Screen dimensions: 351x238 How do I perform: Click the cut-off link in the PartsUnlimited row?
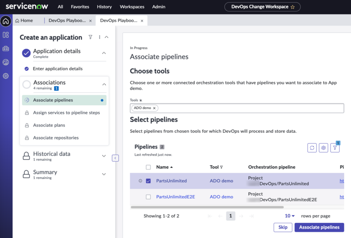click(x=341, y=181)
